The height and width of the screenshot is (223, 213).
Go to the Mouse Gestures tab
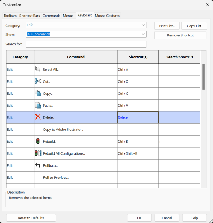pyautogui.click(x=107, y=16)
